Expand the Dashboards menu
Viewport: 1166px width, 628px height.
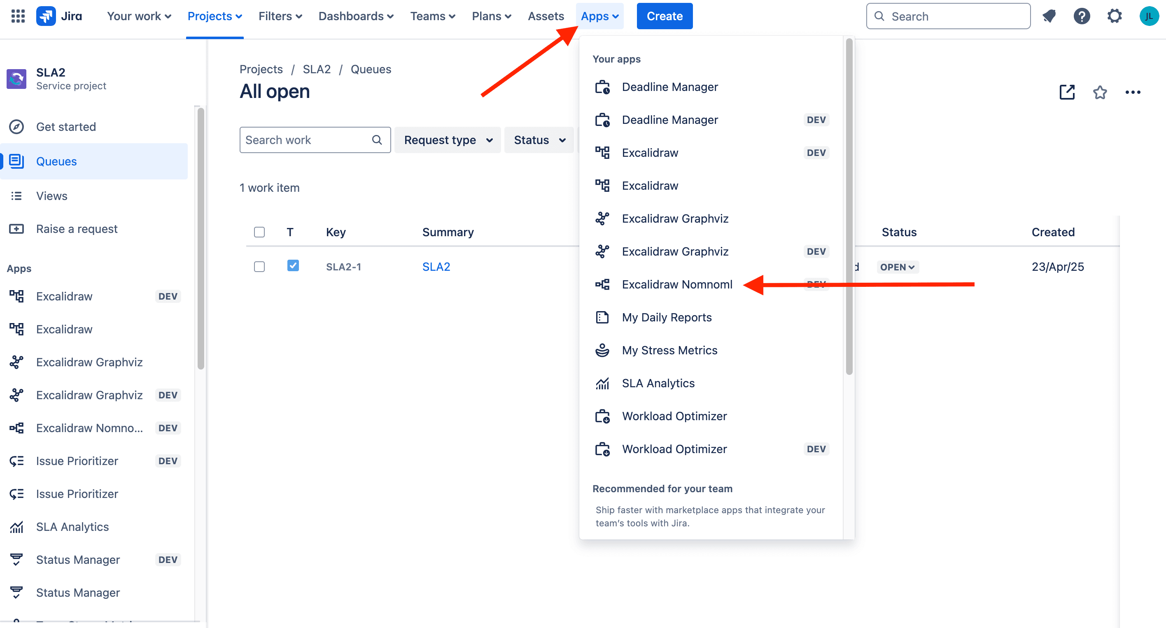point(356,16)
